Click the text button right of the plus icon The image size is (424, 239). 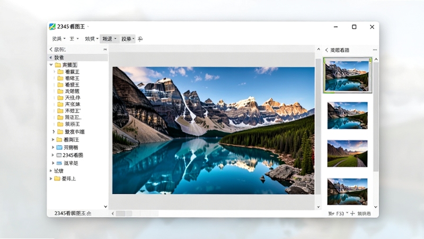[x=364, y=214]
